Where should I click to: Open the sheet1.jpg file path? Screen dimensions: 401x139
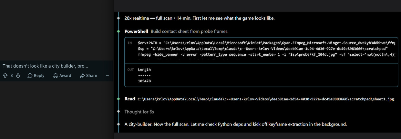click(266, 99)
